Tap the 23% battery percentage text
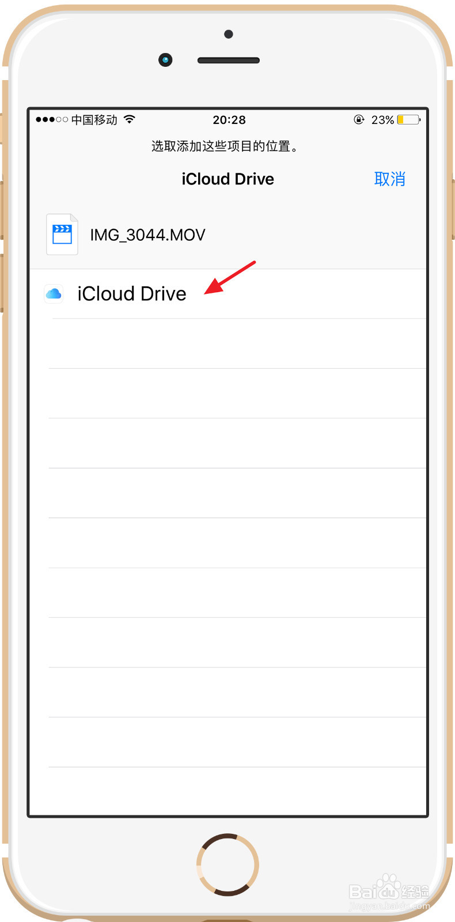Viewport: 455px width, 922px height. (382, 120)
